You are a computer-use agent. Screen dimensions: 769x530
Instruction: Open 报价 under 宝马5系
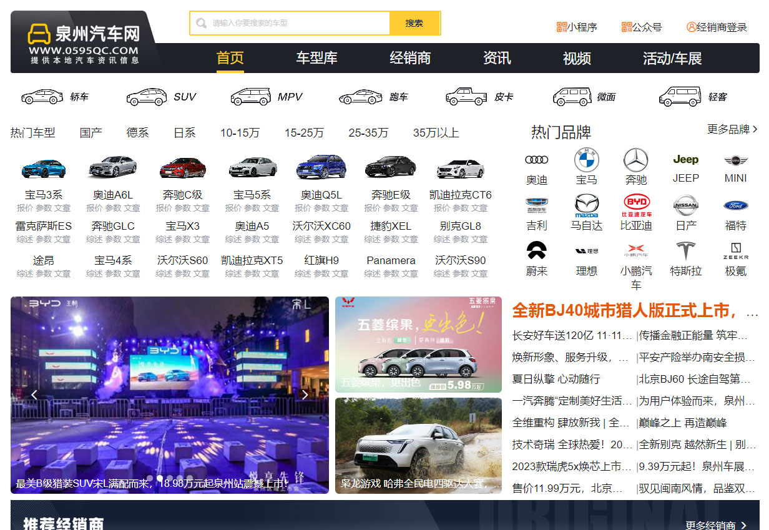(x=233, y=208)
